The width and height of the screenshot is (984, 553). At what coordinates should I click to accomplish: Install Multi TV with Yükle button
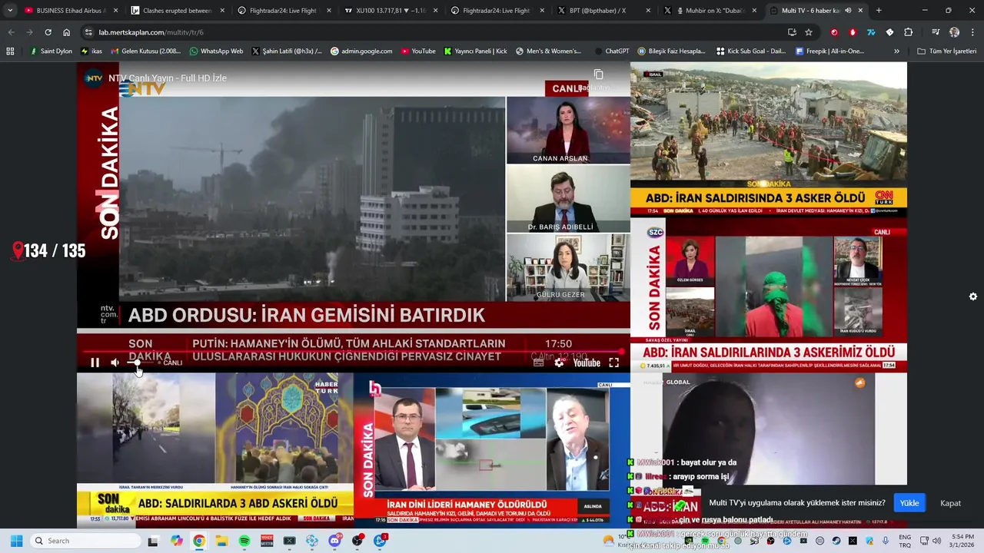[x=909, y=503]
